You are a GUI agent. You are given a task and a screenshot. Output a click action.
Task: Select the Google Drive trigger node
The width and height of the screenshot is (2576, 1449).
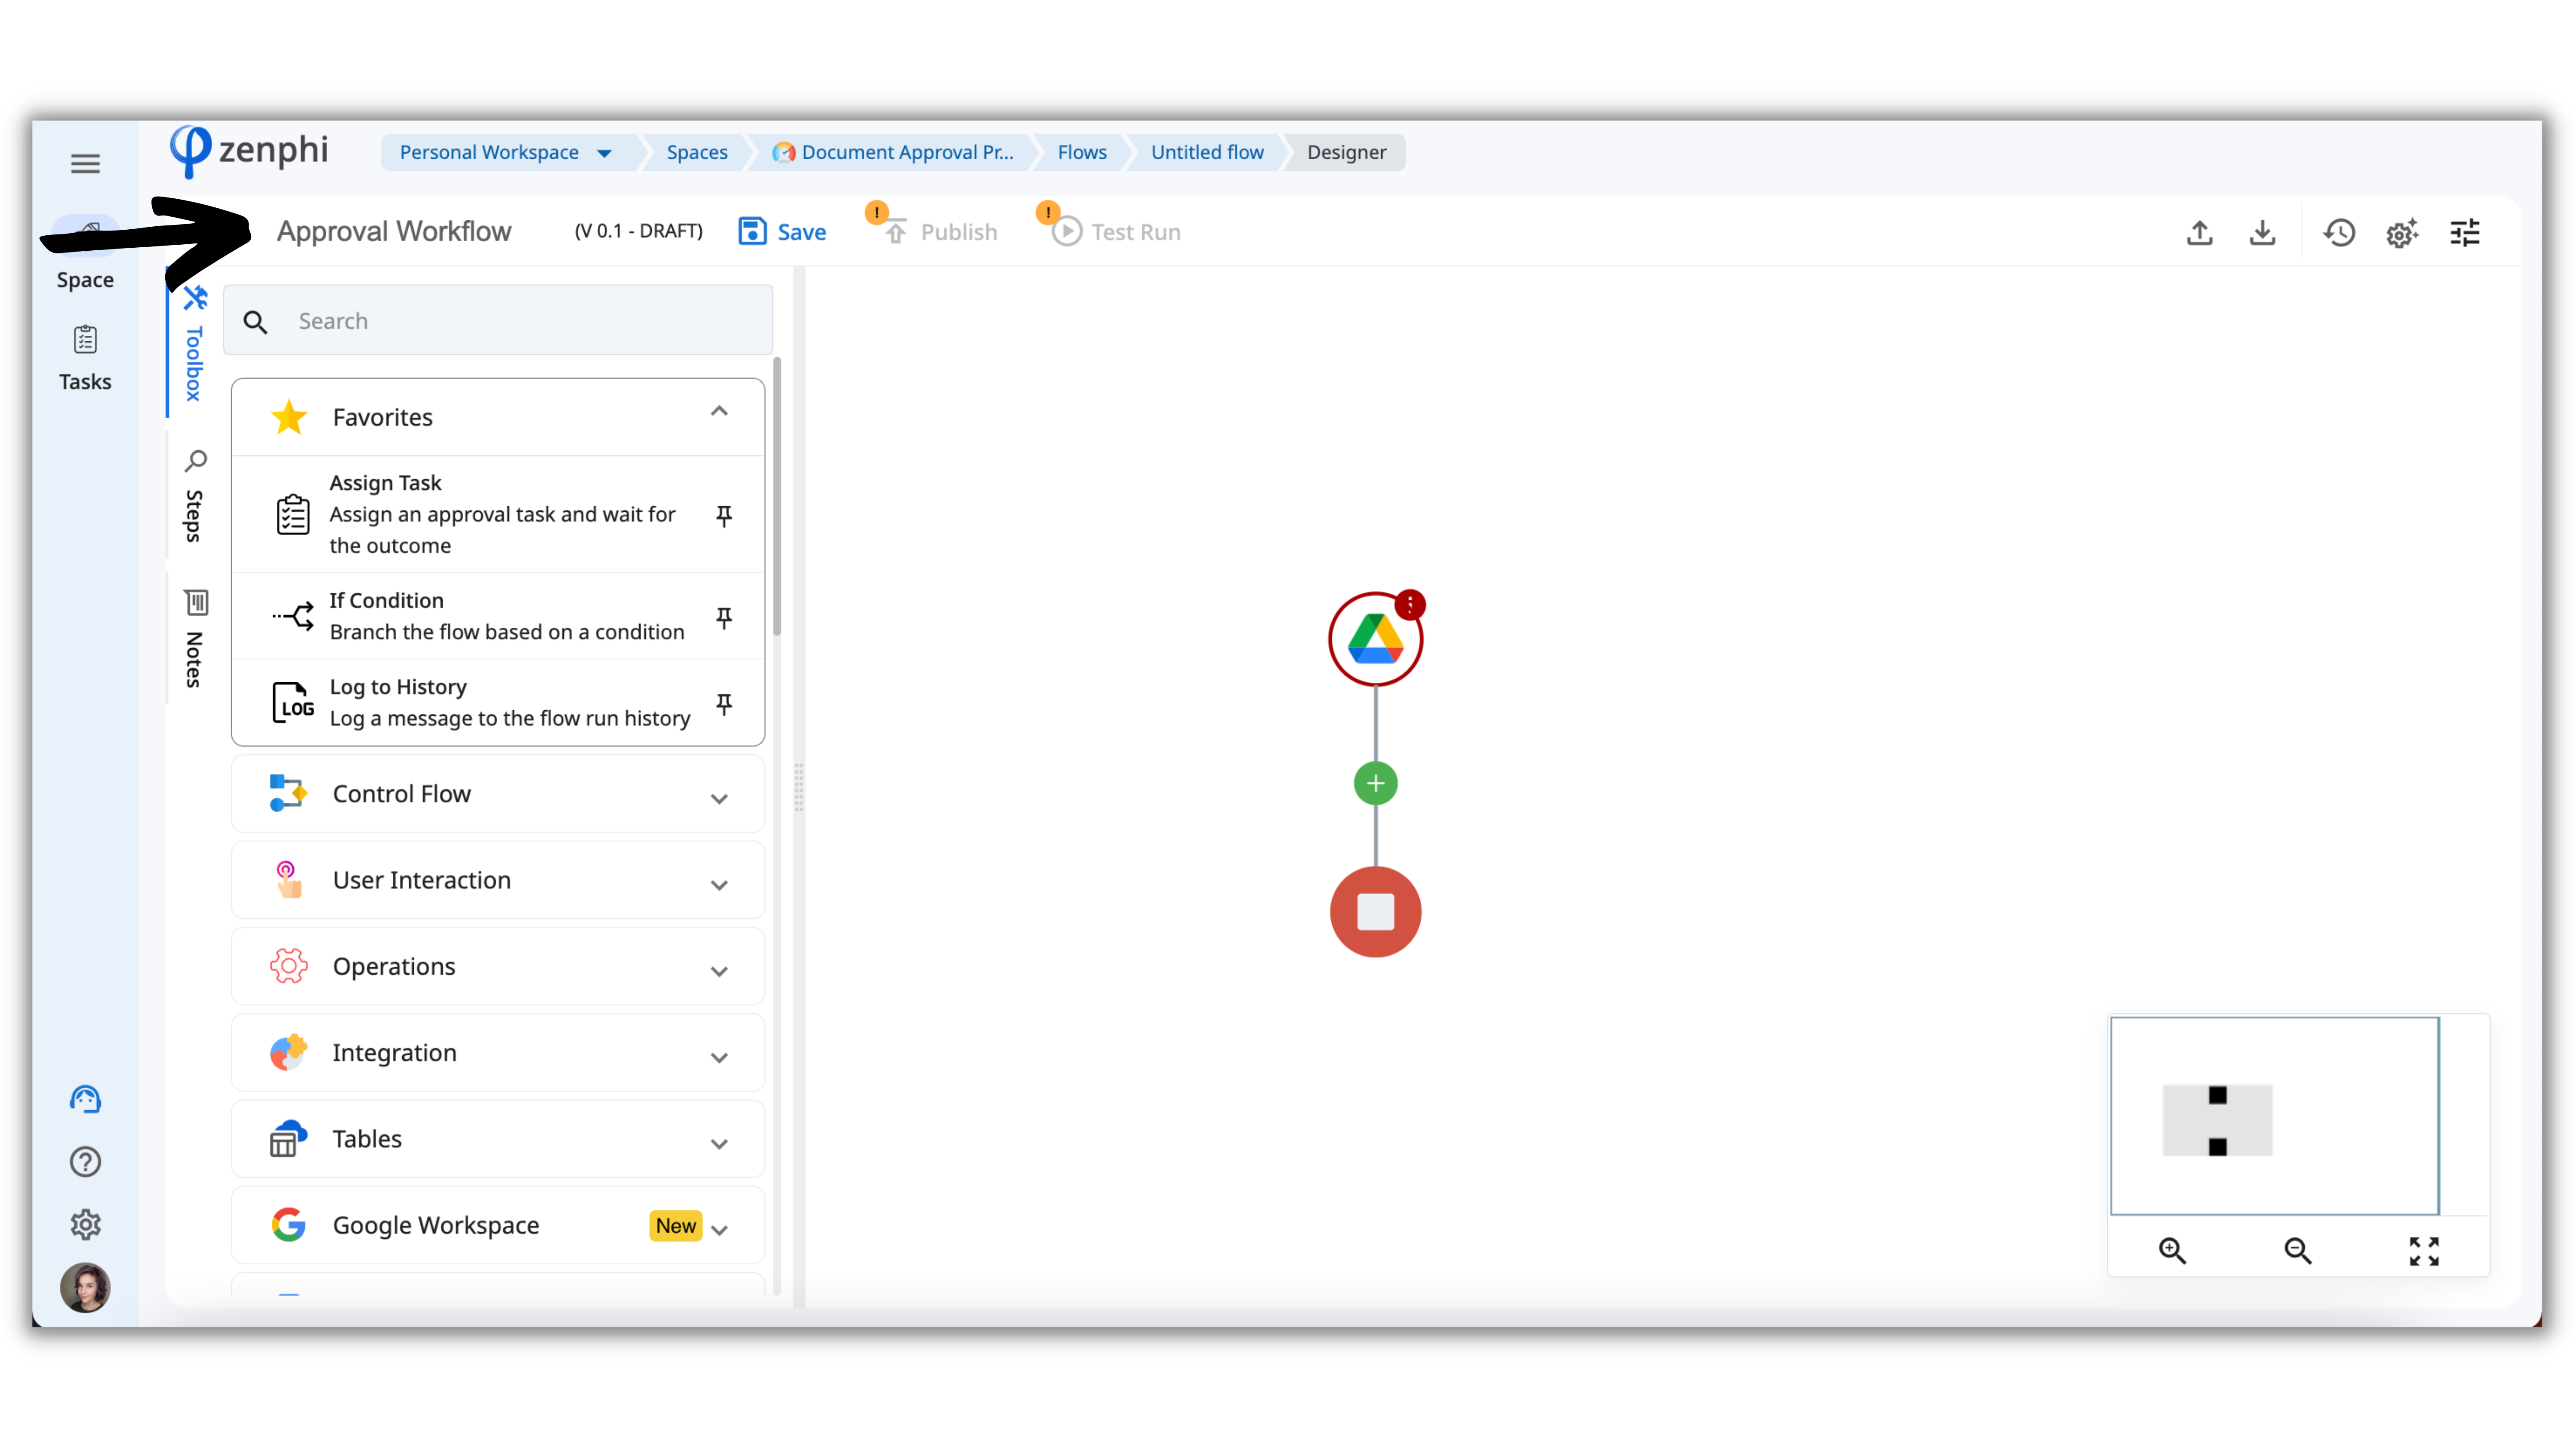coord(1375,640)
